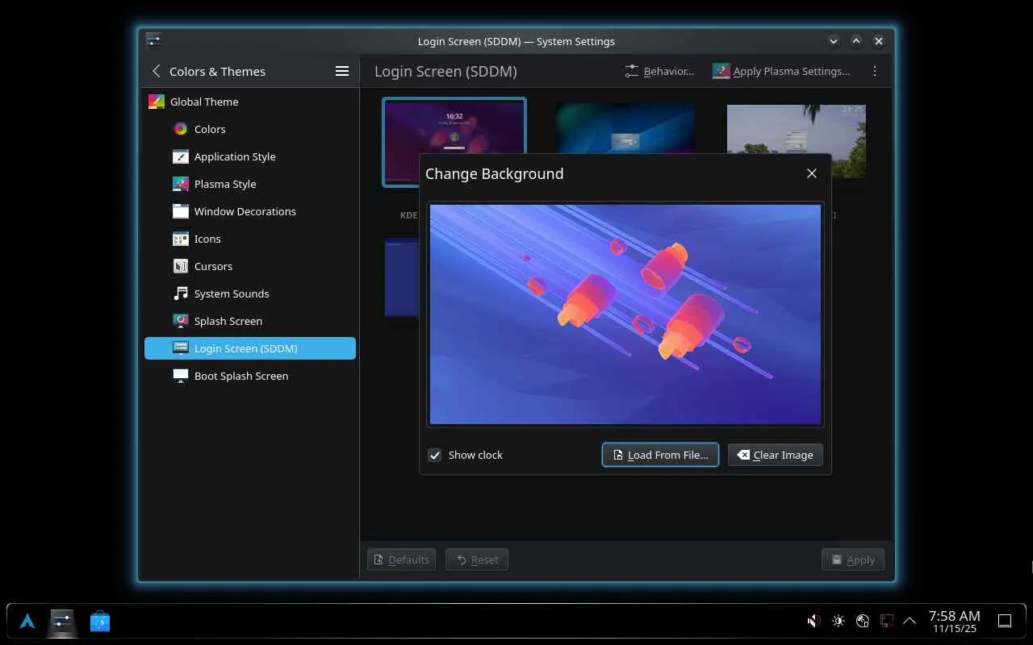Click the muted volume tray icon
This screenshot has height=645, width=1033.
point(813,621)
